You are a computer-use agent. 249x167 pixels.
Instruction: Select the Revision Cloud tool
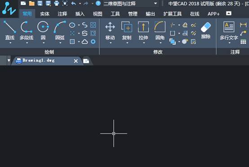pyautogui.click(x=84, y=42)
